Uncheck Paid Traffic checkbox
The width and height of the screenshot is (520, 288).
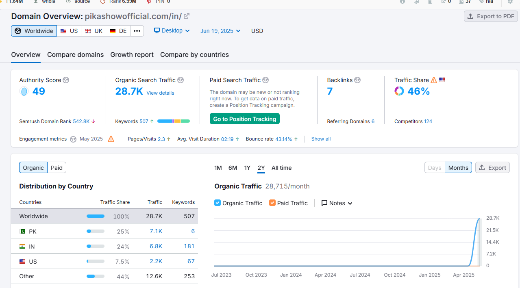272,203
